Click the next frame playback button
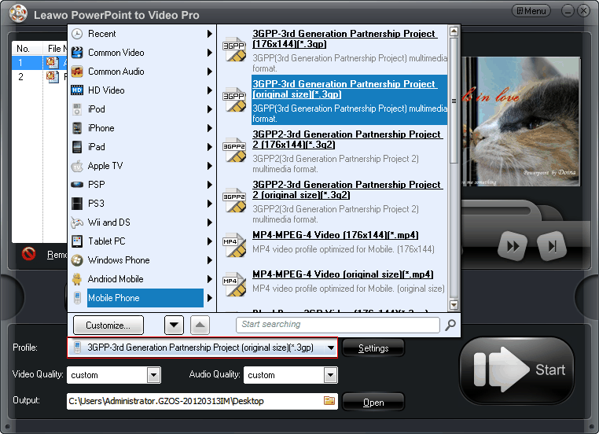 click(552, 246)
